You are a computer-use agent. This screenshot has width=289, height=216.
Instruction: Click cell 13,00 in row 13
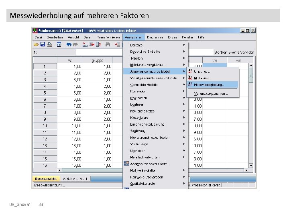click(70, 146)
